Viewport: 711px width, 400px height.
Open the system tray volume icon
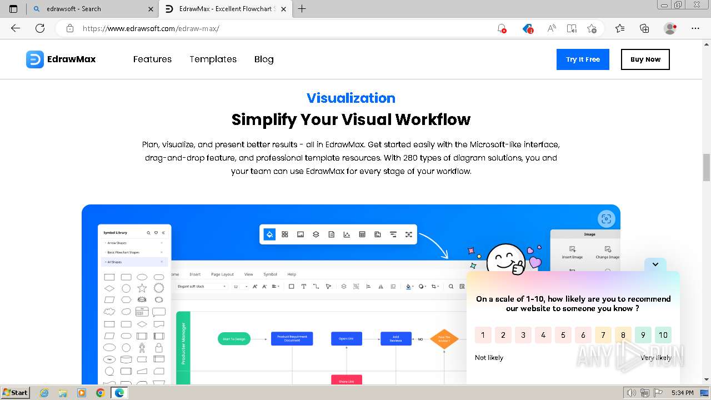pyautogui.click(x=632, y=393)
